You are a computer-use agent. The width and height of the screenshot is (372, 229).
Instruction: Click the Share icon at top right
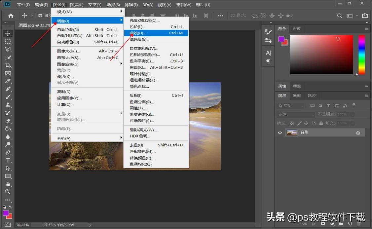pyautogui.click(x=365, y=16)
